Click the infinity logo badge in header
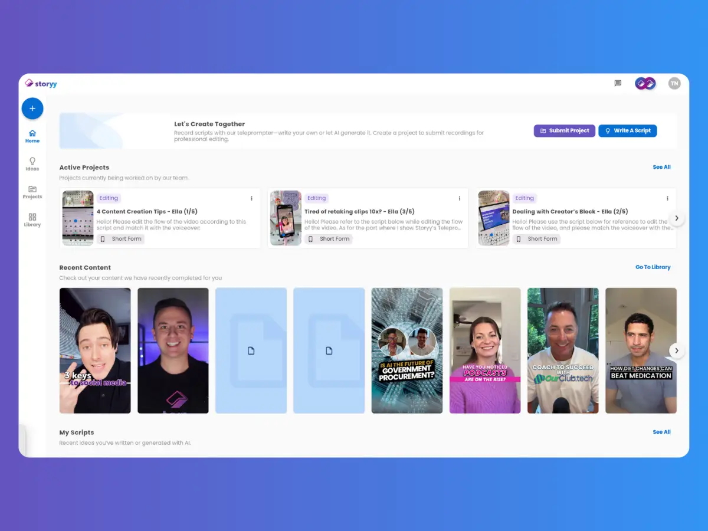 pos(645,84)
